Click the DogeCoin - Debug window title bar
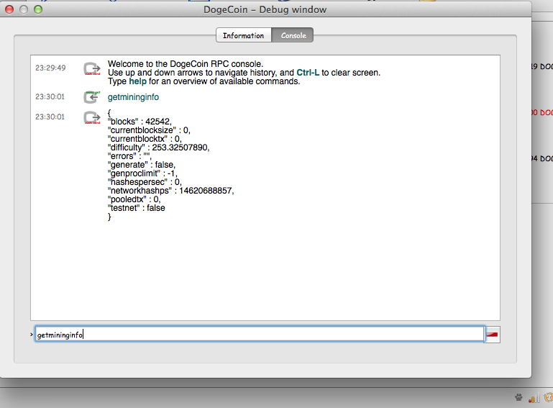This screenshot has width=553, height=408. (265, 9)
